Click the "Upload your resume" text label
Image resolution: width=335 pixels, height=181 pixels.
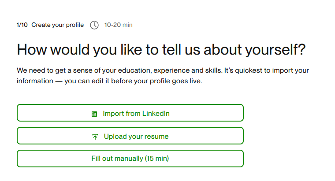point(136,137)
